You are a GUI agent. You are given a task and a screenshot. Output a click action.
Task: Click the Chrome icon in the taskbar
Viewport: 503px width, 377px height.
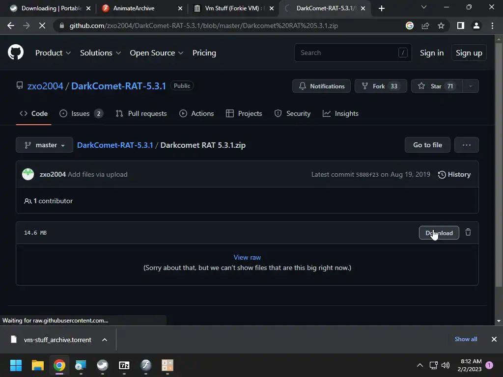click(59, 365)
